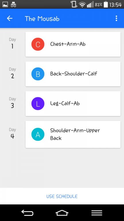Open the three-dot overflow menu
This screenshot has width=124, height=221.
click(x=116, y=18)
